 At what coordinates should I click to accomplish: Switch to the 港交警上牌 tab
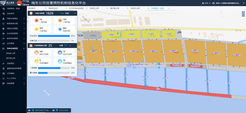coord(115,8)
